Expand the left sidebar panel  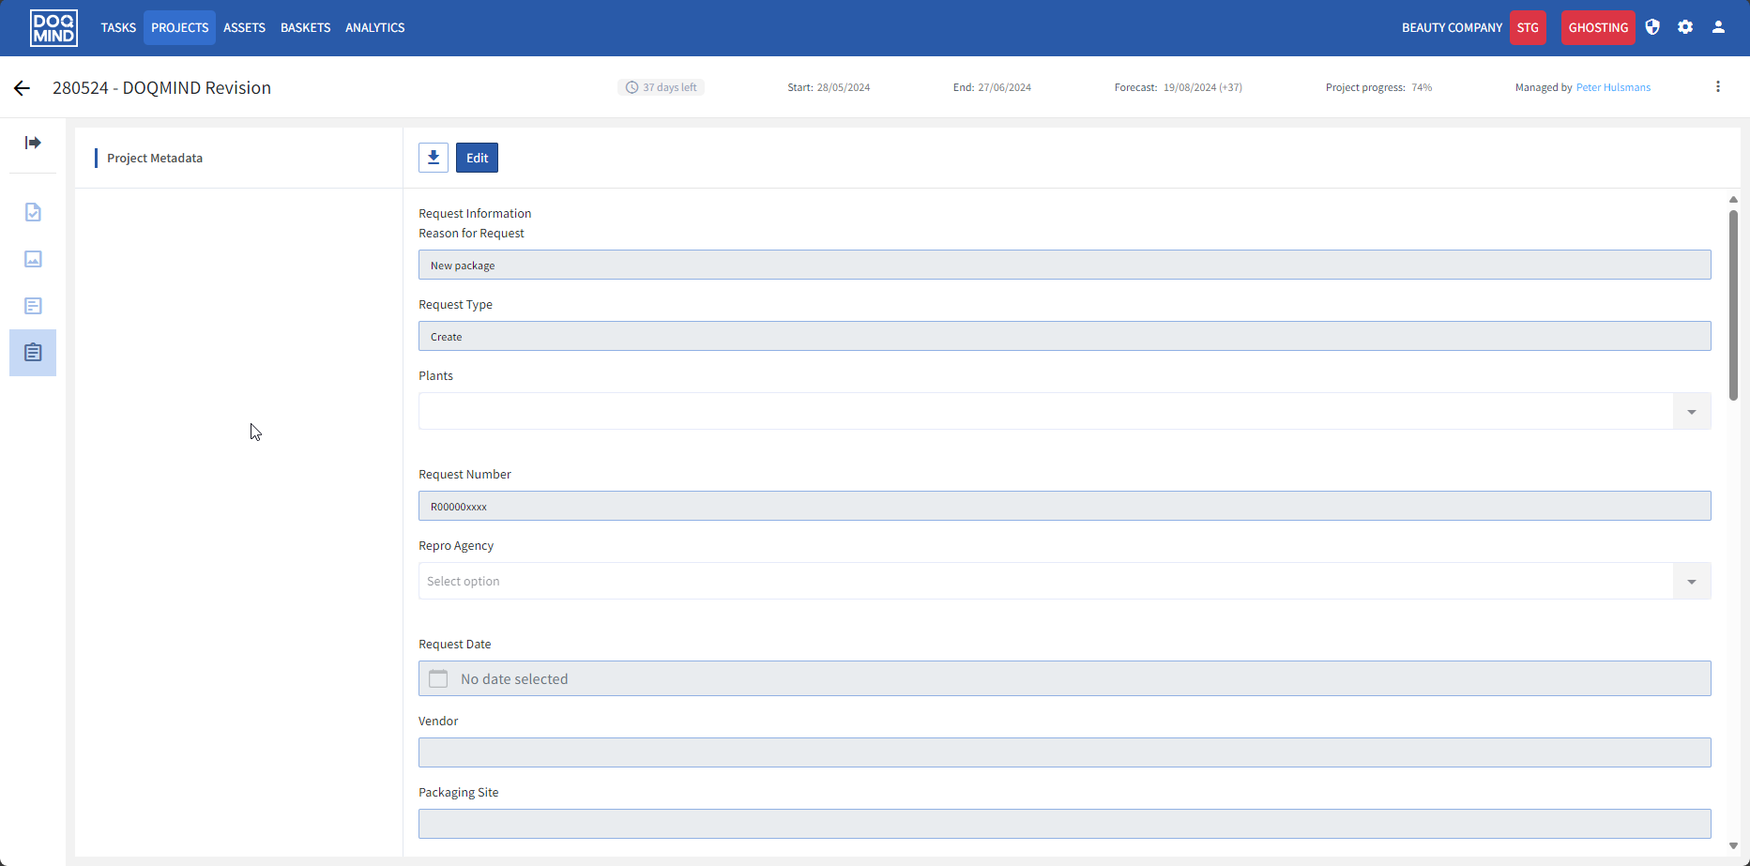tap(33, 143)
